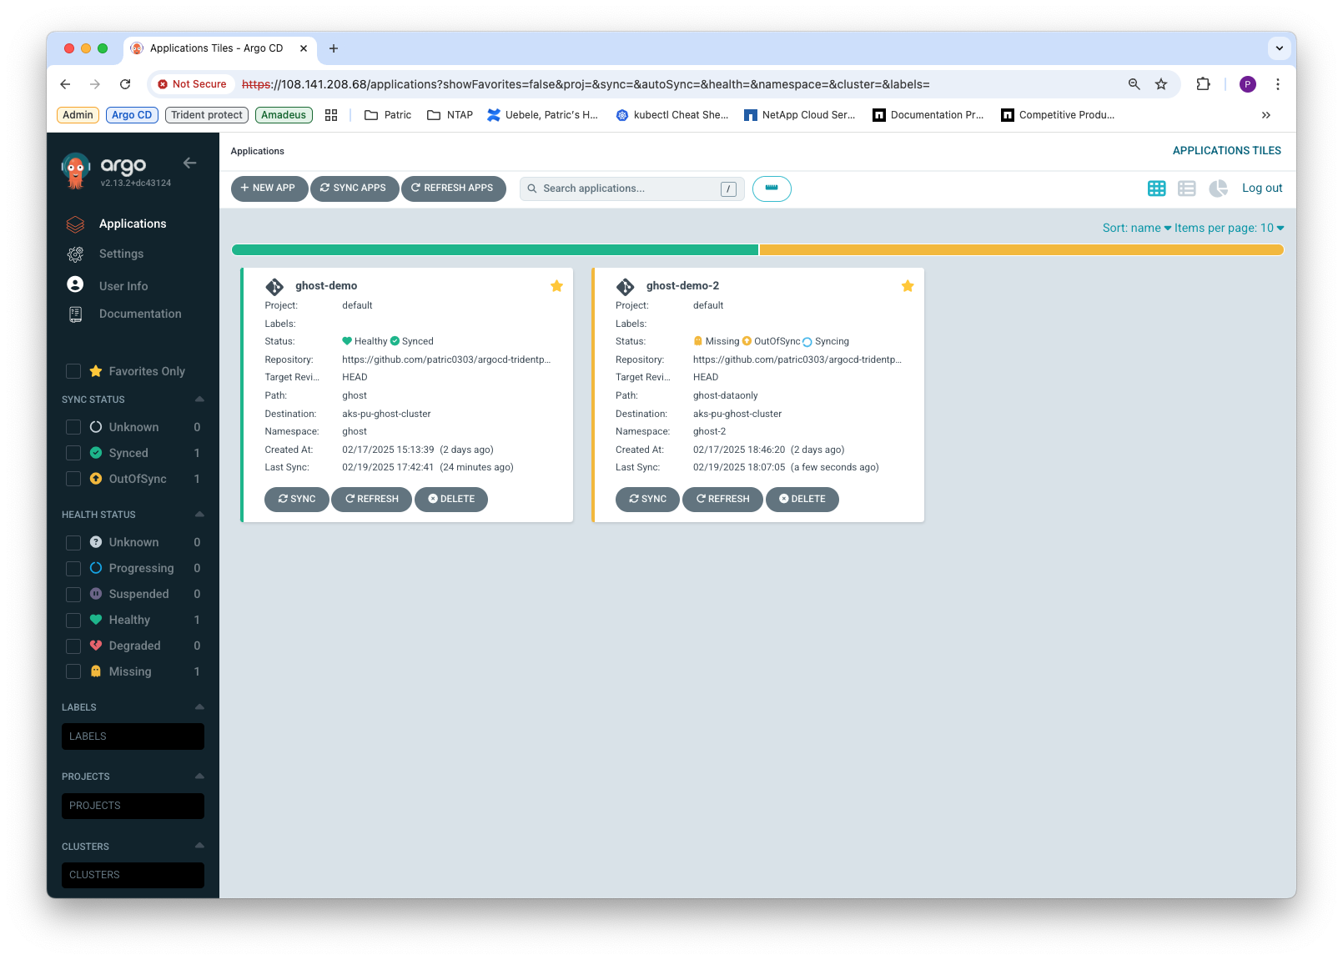Collapse the Argo sidebar with the arrow icon
The image size is (1343, 960).
189,163
